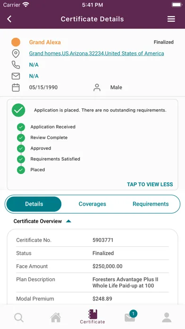Select the Male gender text
Image resolution: width=185 pixels, height=329 pixels.
116,87
